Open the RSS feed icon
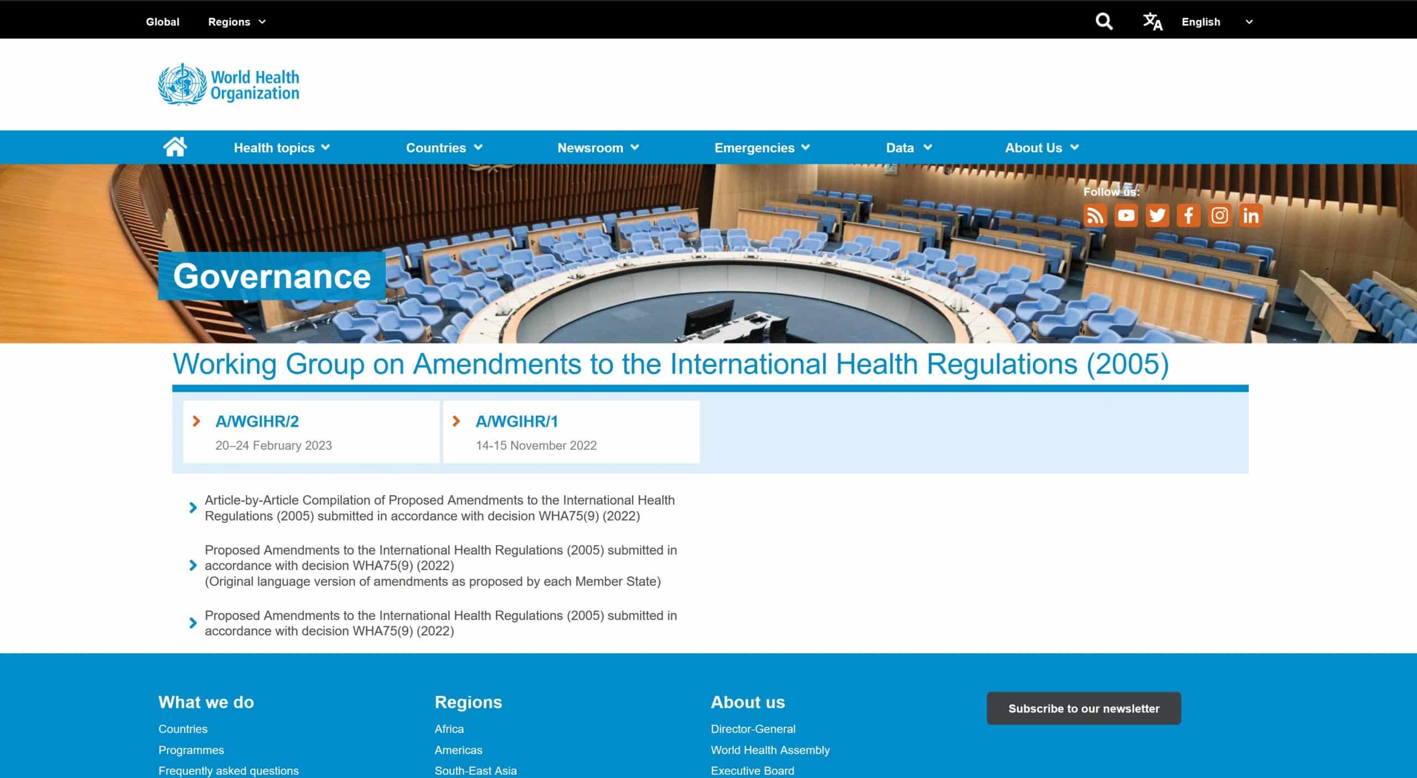Viewport: 1417px width, 778px height. point(1095,215)
